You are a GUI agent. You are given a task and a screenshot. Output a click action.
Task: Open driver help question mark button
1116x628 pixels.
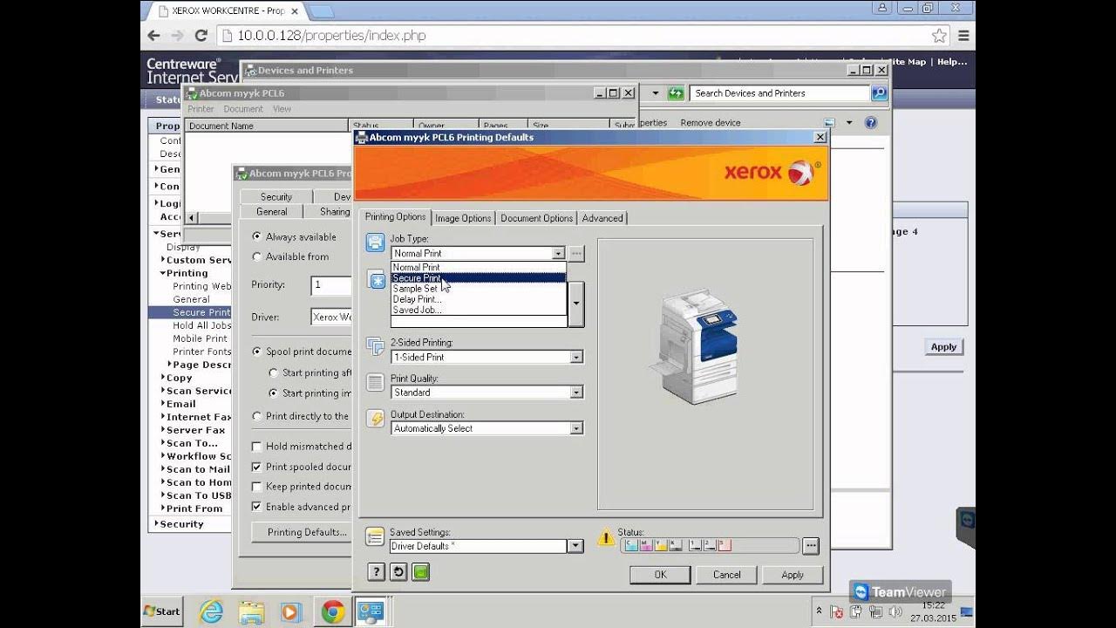(376, 572)
